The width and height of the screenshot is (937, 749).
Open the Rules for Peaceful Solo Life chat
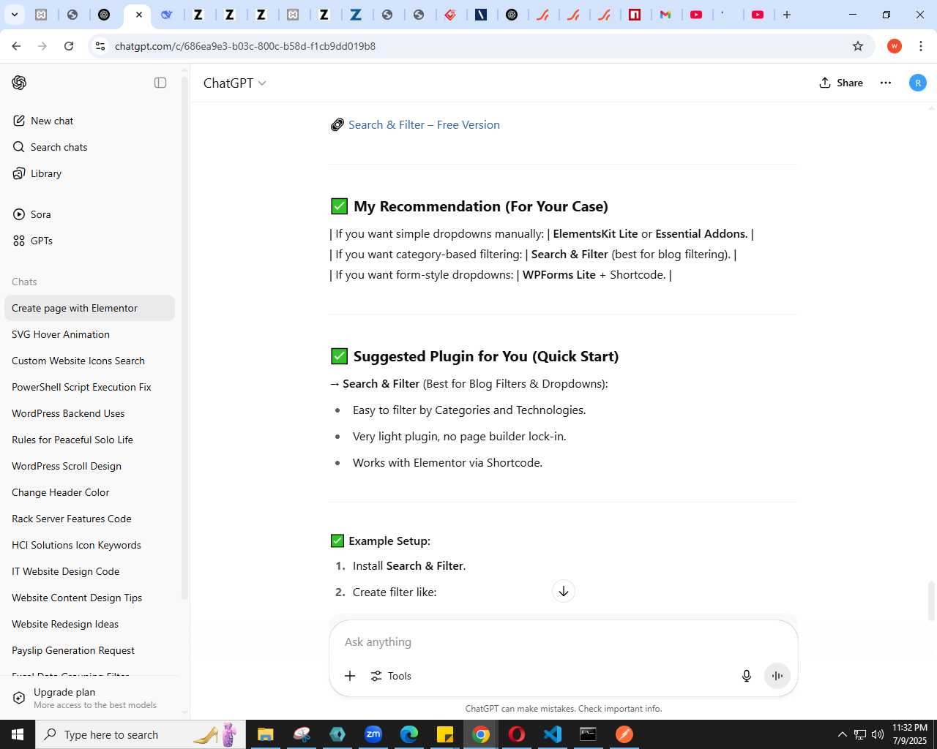[x=89, y=440]
